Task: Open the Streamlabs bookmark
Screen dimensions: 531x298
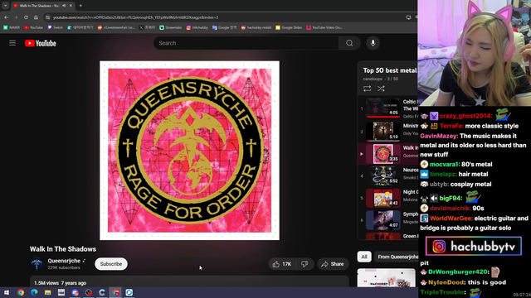Action: 171,27
